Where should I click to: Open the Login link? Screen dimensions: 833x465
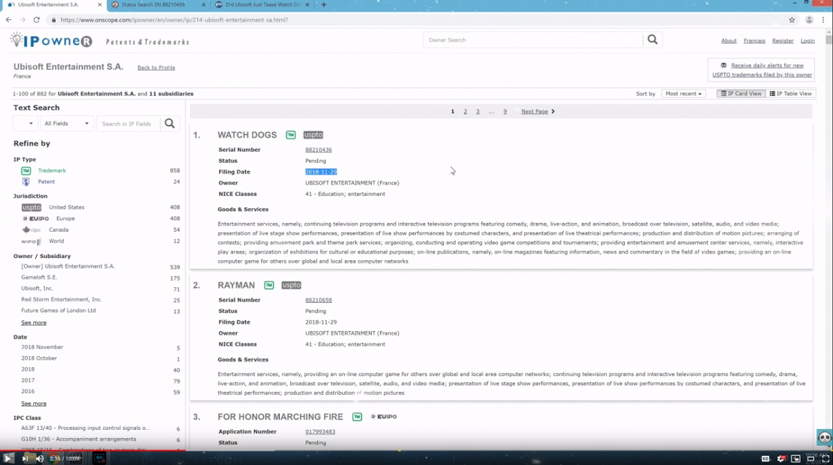coord(807,41)
